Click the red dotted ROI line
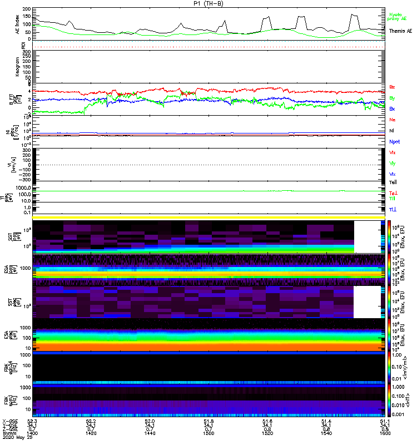 click(209, 47)
